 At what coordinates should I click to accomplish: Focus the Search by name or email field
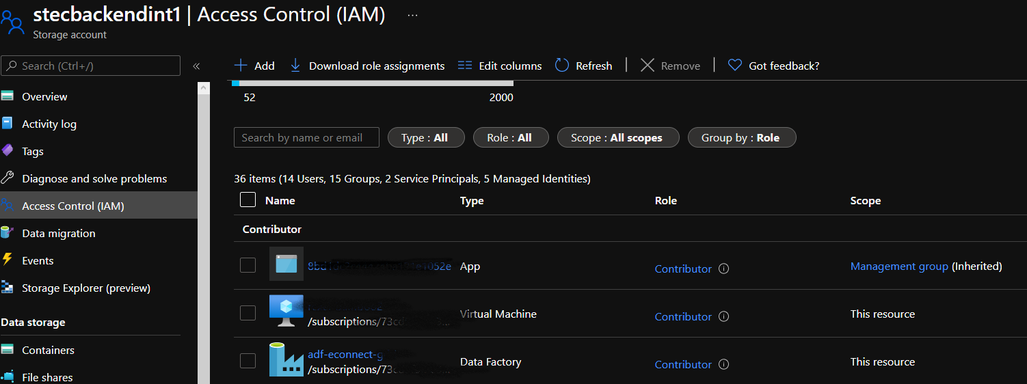tap(306, 137)
